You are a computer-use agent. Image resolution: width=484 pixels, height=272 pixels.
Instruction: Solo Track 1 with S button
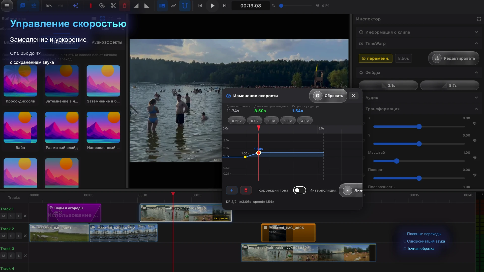click(x=11, y=216)
